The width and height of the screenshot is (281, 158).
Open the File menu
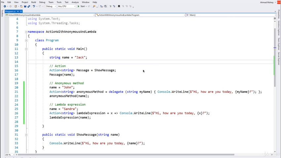[3, 2]
